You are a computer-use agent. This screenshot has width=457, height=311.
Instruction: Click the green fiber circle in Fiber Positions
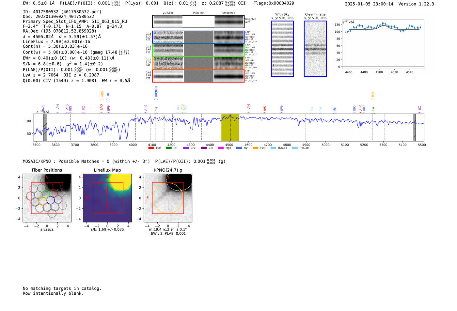pyautogui.click(x=46, y=194)
